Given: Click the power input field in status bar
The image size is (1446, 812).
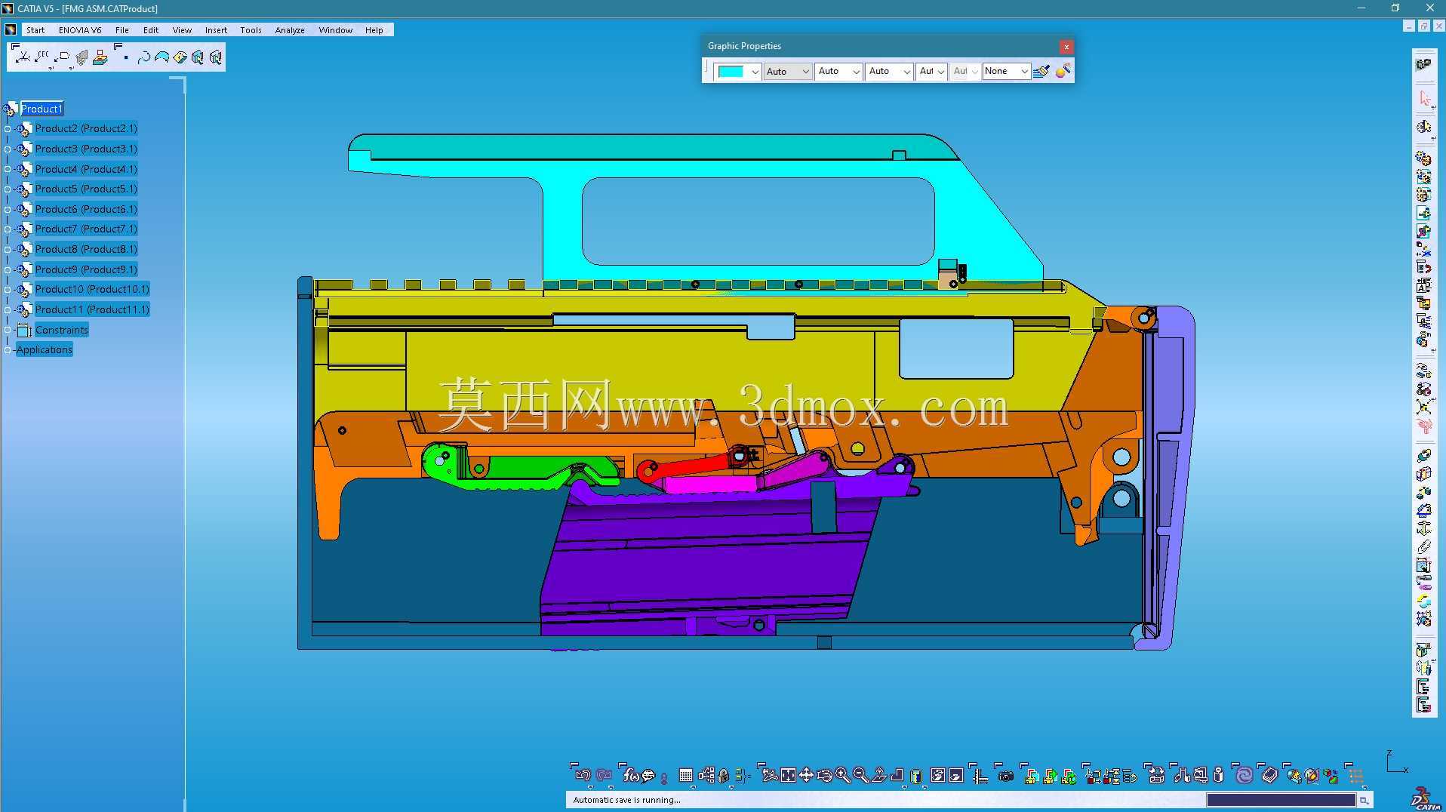Looking at the screenshot, I should coord(1281,800).
